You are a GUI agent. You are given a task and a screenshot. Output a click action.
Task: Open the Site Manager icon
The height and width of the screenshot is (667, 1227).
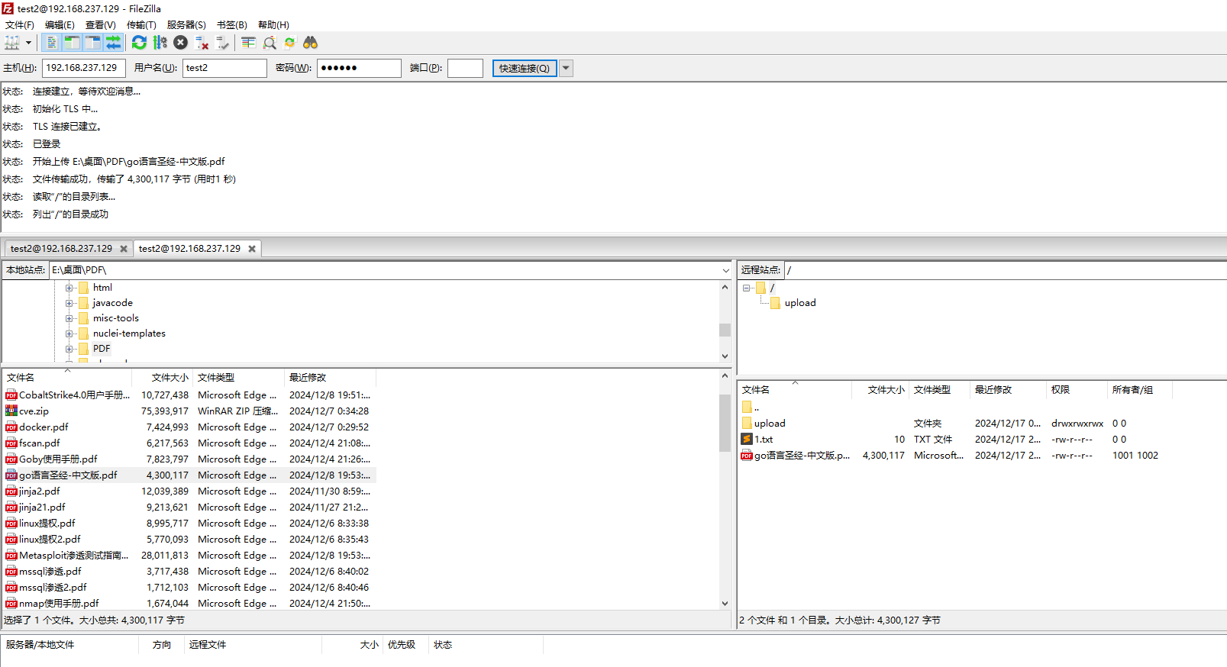point(12,43)
